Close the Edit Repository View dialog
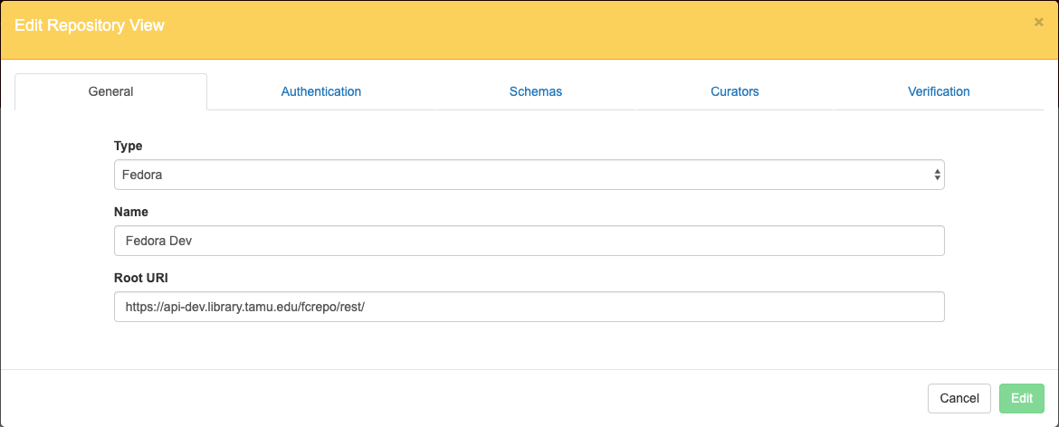This screenshot has height=427, width=1059. click(x=1038, y=23)
